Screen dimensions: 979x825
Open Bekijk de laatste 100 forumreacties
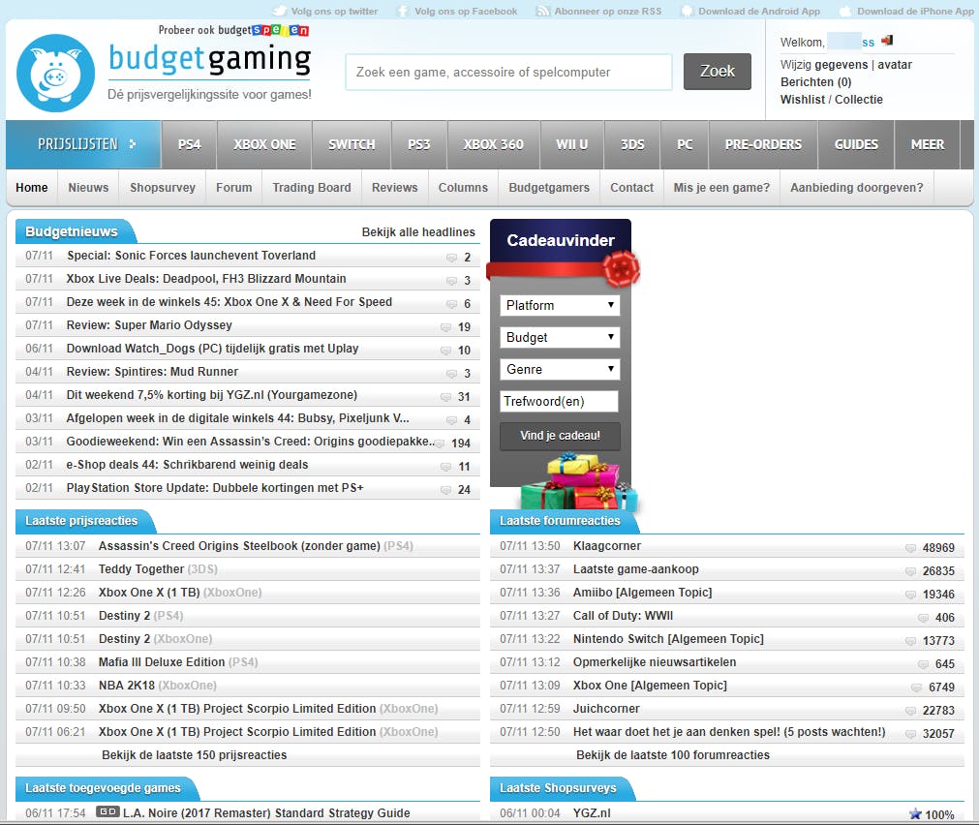pyautogui.click(x=672, y=755)
